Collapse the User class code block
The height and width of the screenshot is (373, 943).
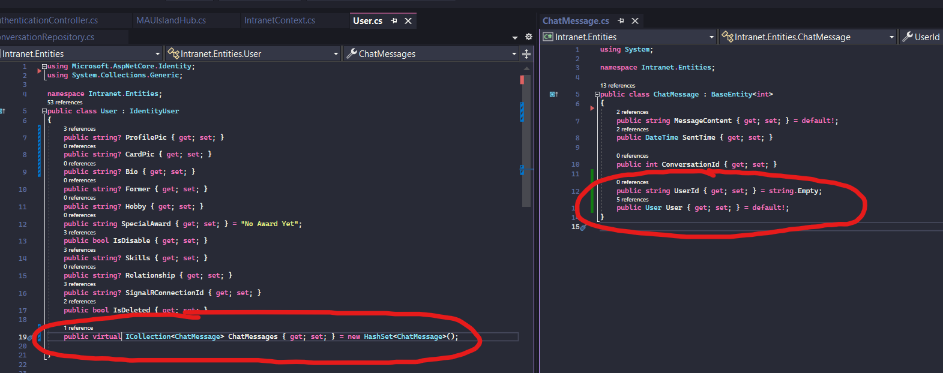(x=44, y=112)
